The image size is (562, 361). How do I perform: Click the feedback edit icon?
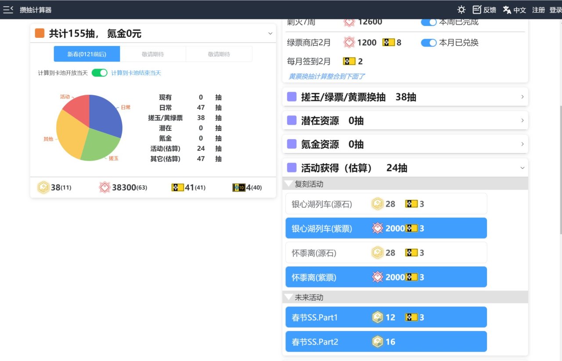(x=477, y=10)
